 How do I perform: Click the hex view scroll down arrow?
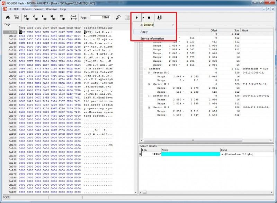point(135,192)
